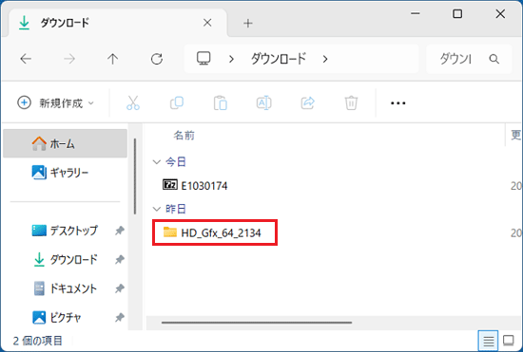Viewport: 523px width, 352px height.
Task: Maximize the Explorer window
Action: (457, 13)
